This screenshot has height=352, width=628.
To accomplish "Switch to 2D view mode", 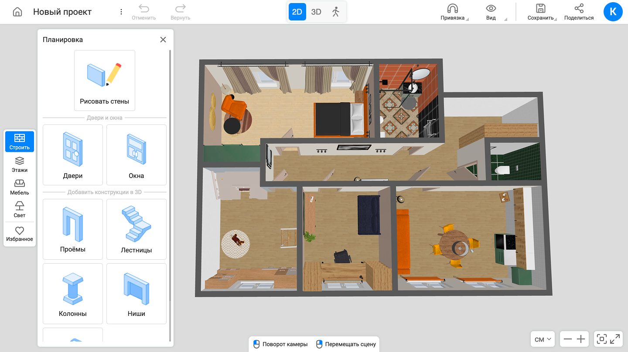I will click(x=297, y=12).
